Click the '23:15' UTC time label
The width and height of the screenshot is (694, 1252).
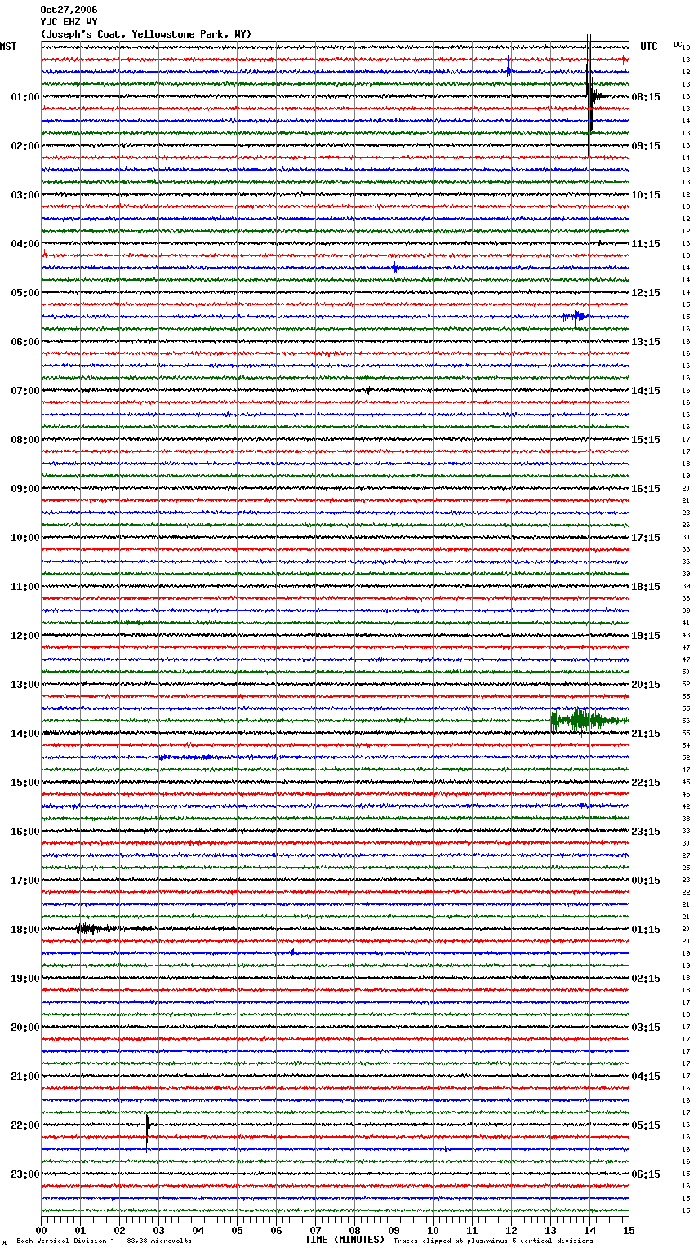646,832
